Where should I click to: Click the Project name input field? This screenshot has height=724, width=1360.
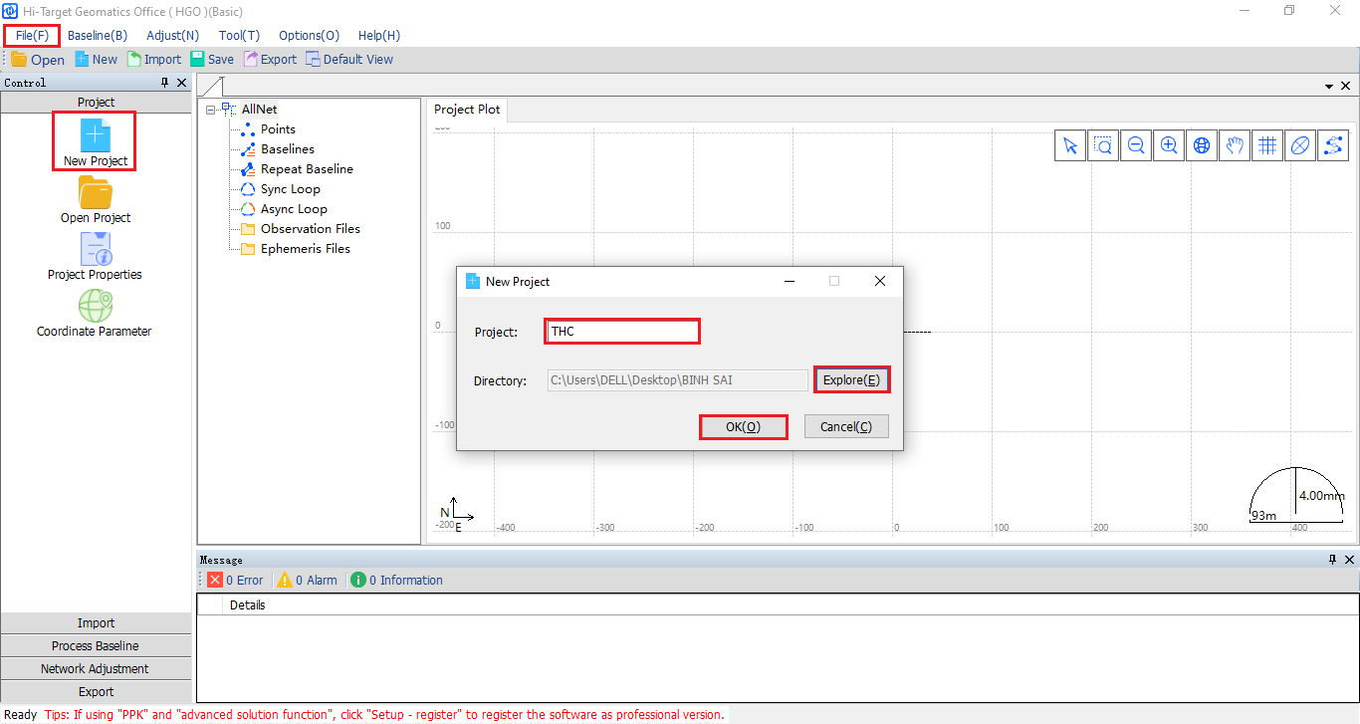pyautogui.click(x=622, y=332)
